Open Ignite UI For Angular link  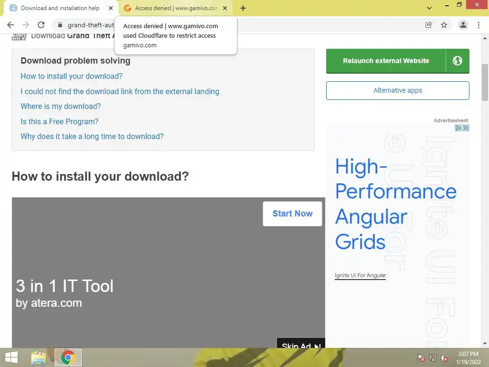[360, 275]
